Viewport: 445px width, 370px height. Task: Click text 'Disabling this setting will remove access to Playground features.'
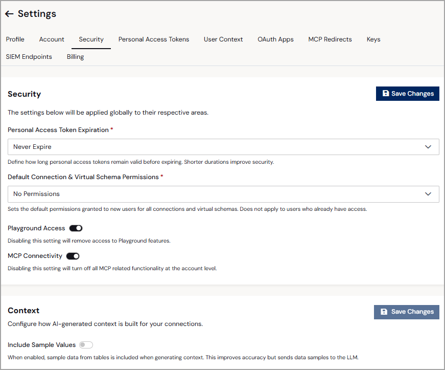point(89,241)
